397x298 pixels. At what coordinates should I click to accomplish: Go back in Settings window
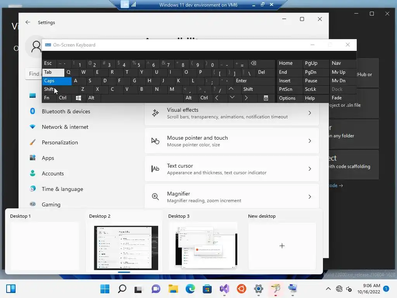[28, 22]
